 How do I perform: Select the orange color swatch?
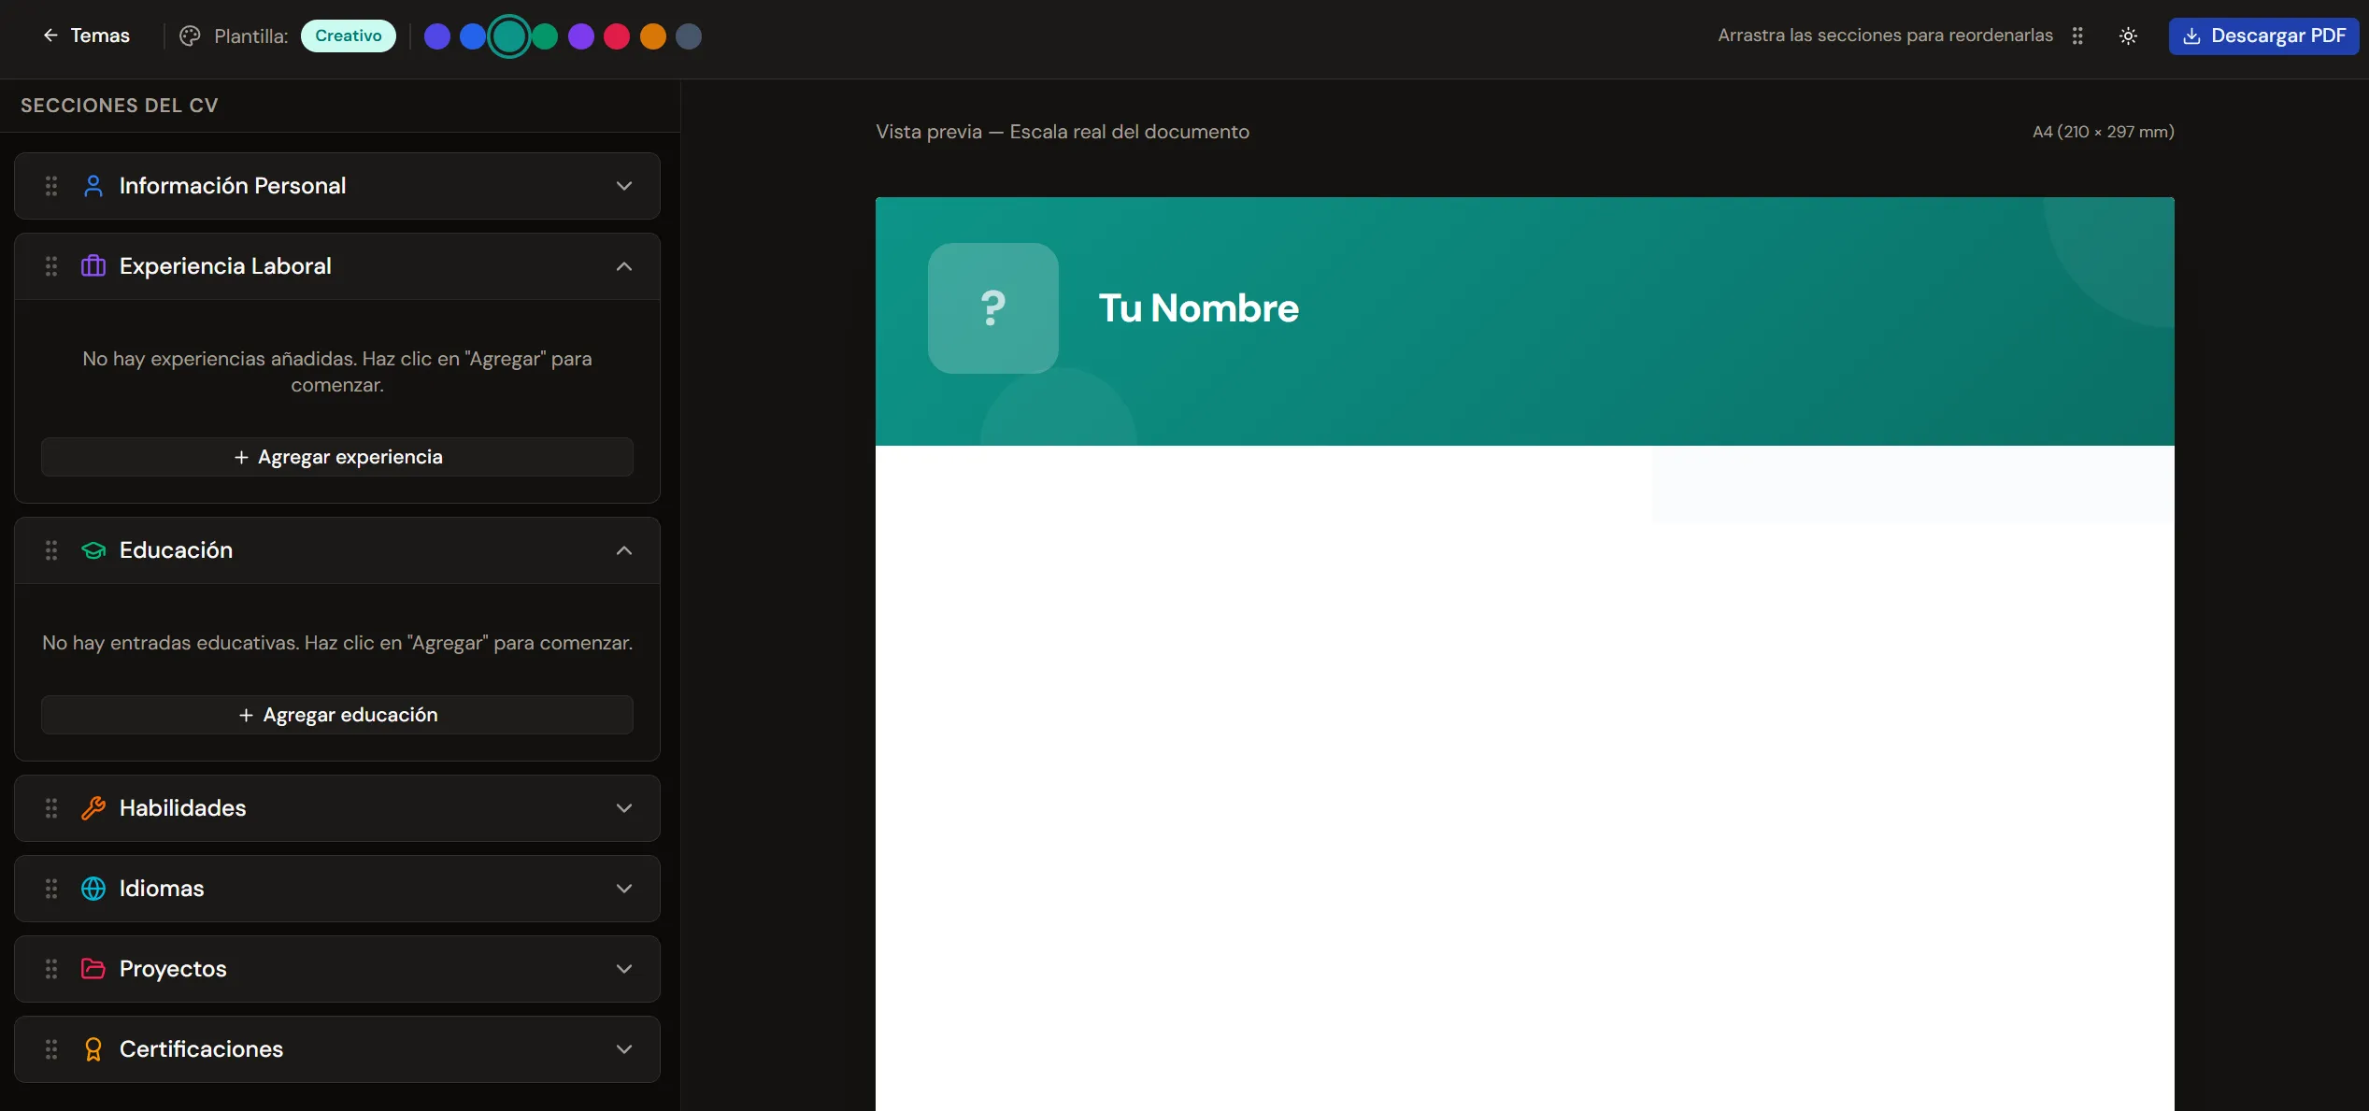pos(652,36)
